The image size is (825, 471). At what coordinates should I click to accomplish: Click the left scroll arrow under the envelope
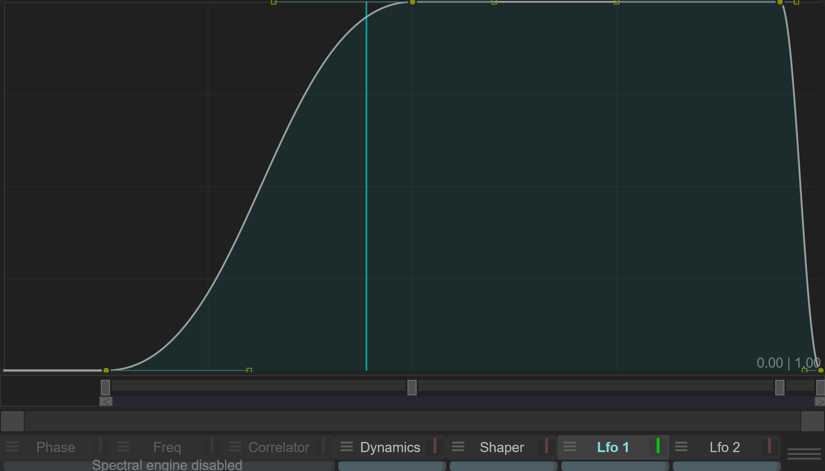[106, 402]
